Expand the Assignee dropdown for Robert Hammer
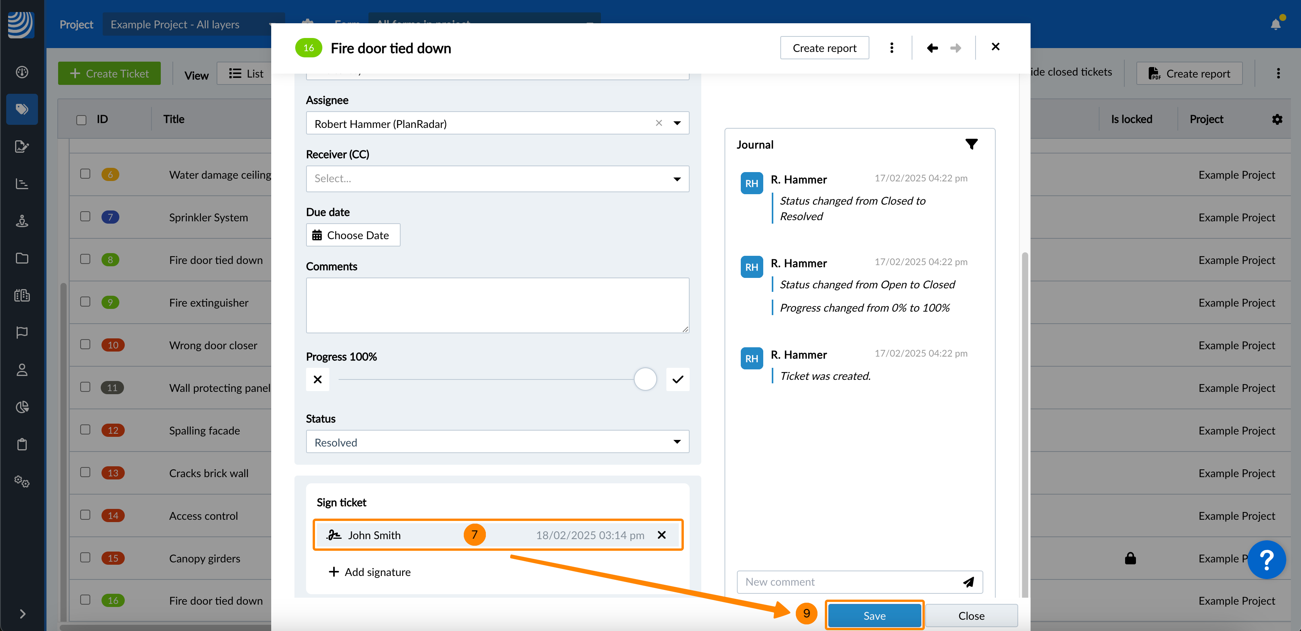 click(677, 123)
